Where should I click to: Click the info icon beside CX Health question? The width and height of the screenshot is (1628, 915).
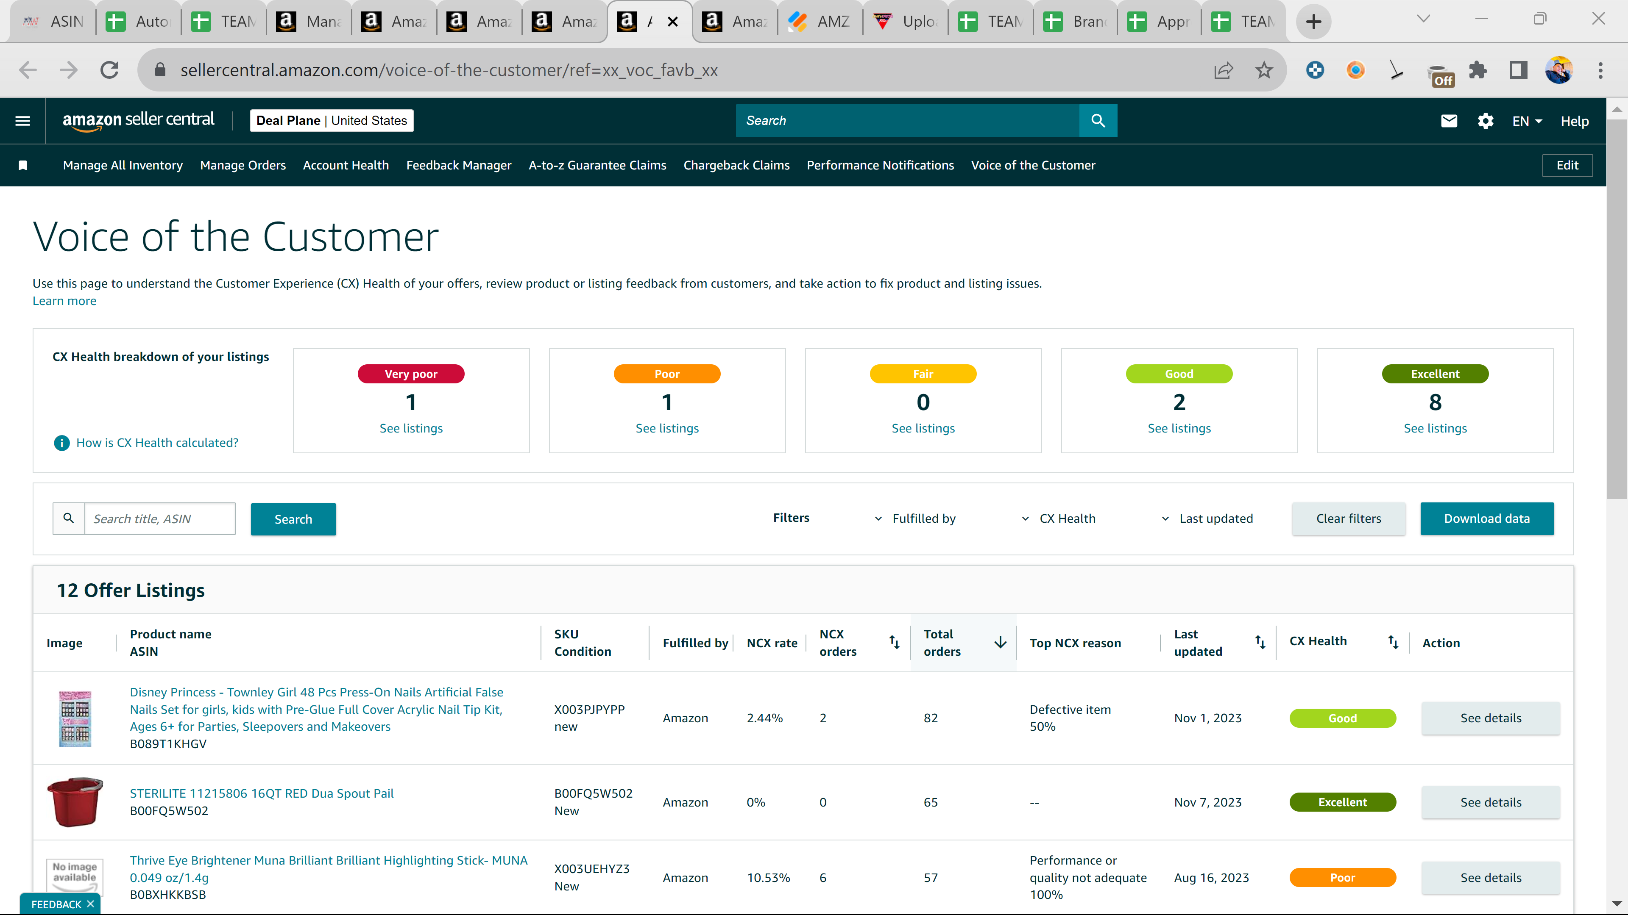pos(61,443)
